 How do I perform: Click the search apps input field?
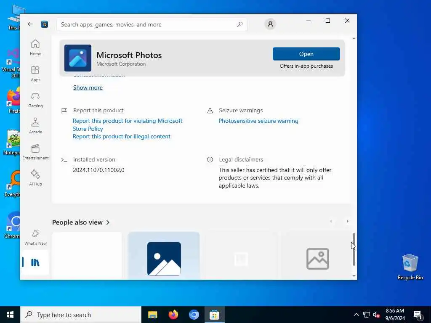(x=152, y=24)
